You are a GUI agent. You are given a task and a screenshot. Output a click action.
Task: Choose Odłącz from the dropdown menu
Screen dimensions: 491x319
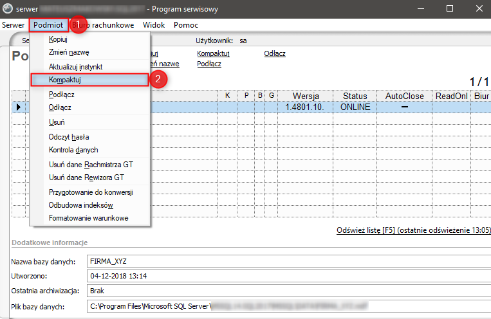90,107
